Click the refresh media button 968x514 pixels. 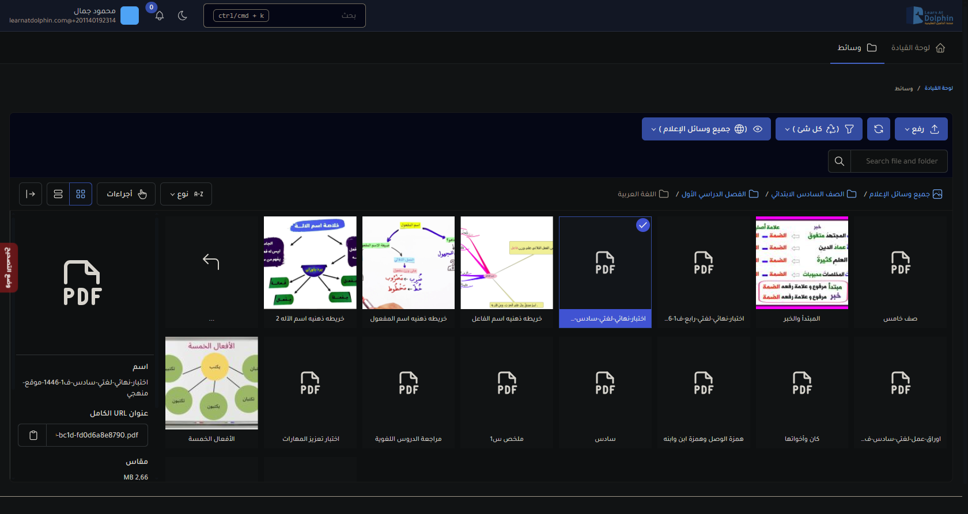pos(878,129)
